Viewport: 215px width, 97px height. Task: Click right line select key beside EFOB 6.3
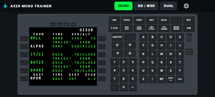point(102,79)
